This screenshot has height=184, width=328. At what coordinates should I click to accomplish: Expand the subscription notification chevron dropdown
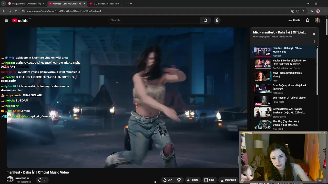click(45, 180)
